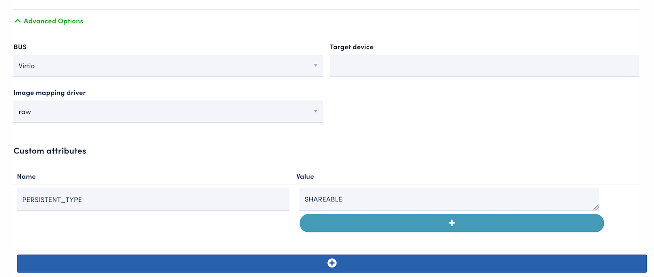This screenshot has height=277, width=654.
Task: Click the Image mapping driver label
Action: point(49,93)
